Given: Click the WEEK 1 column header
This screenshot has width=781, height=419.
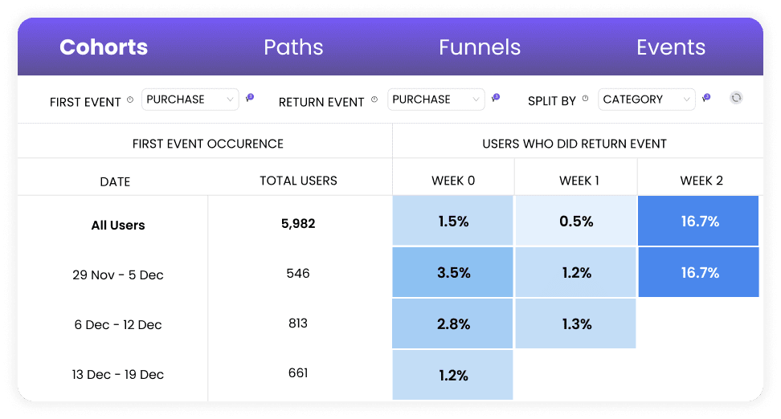Looking at the screenshot, I should 579,181.
